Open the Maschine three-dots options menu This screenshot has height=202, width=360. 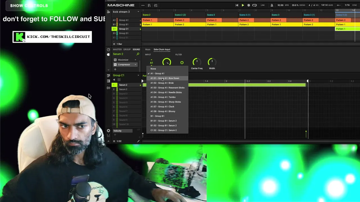pyautogui.click(x=143, y=5)
